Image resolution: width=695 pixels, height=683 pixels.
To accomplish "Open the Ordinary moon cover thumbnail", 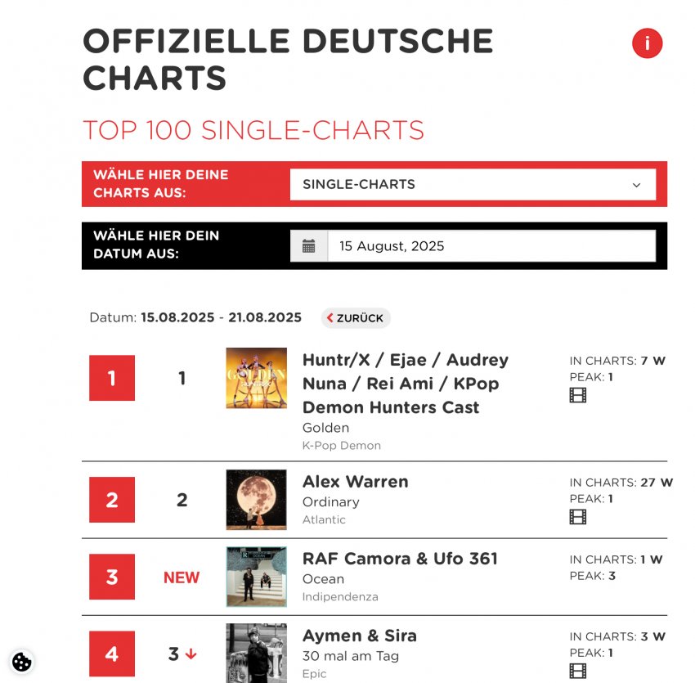I will click(256, 499).
